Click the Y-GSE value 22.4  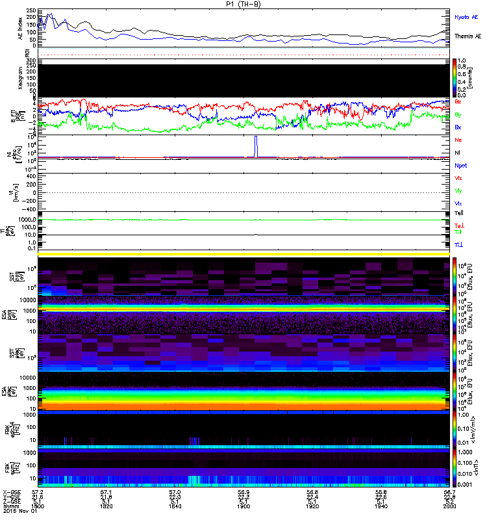pyautogui.click(x=312, y=497)
